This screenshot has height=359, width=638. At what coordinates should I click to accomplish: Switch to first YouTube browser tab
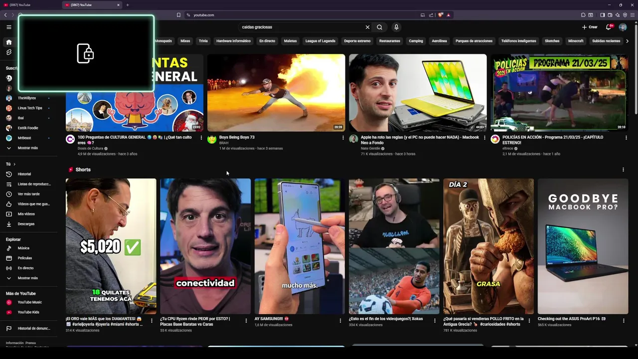pyautogui.click(x=30, y=5)
